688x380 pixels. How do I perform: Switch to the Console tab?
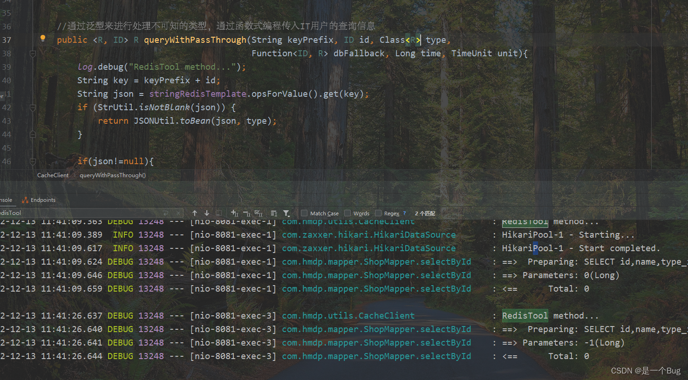[x=6, y=200]
